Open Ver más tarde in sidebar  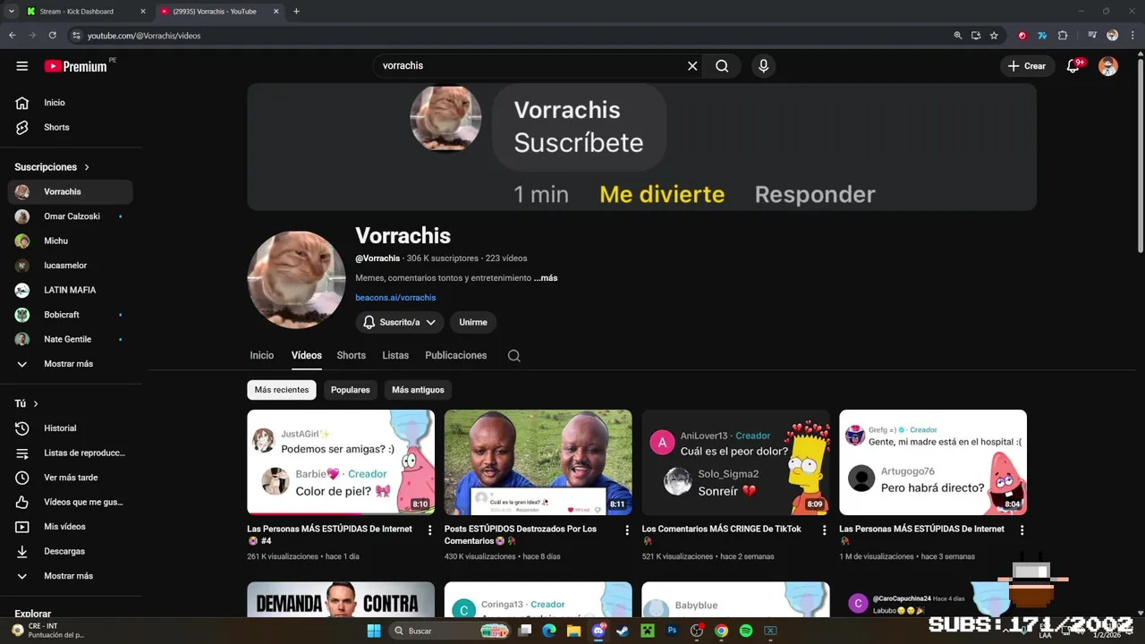pyautogui.click(x=70, y=478)
